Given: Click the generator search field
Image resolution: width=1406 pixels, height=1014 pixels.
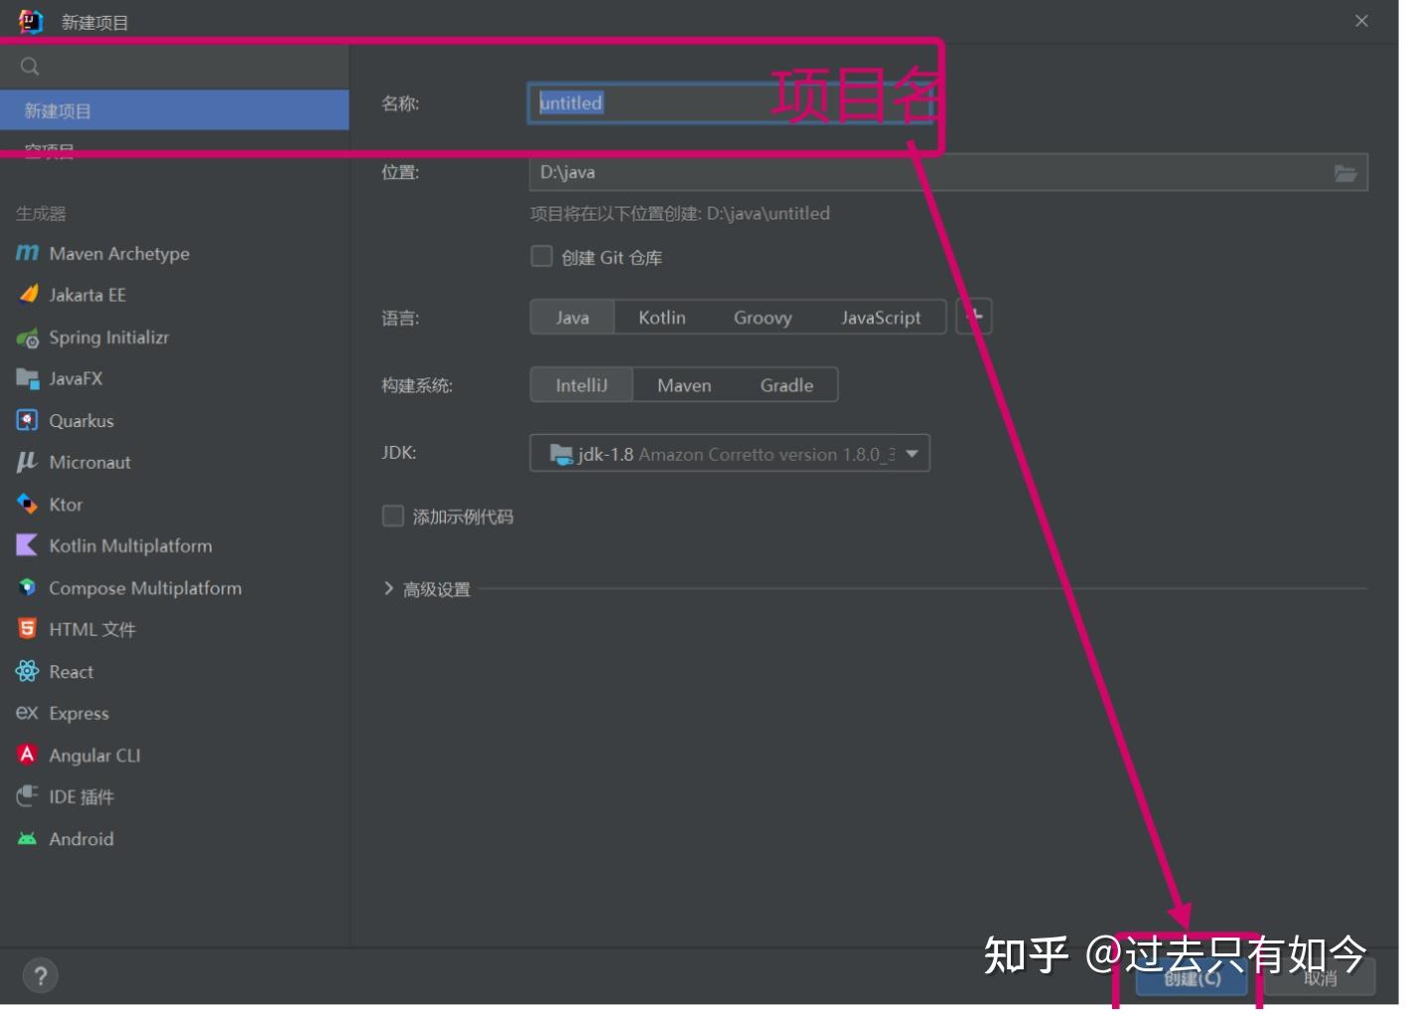Looking at the screenshot, I should pos(175,67).
